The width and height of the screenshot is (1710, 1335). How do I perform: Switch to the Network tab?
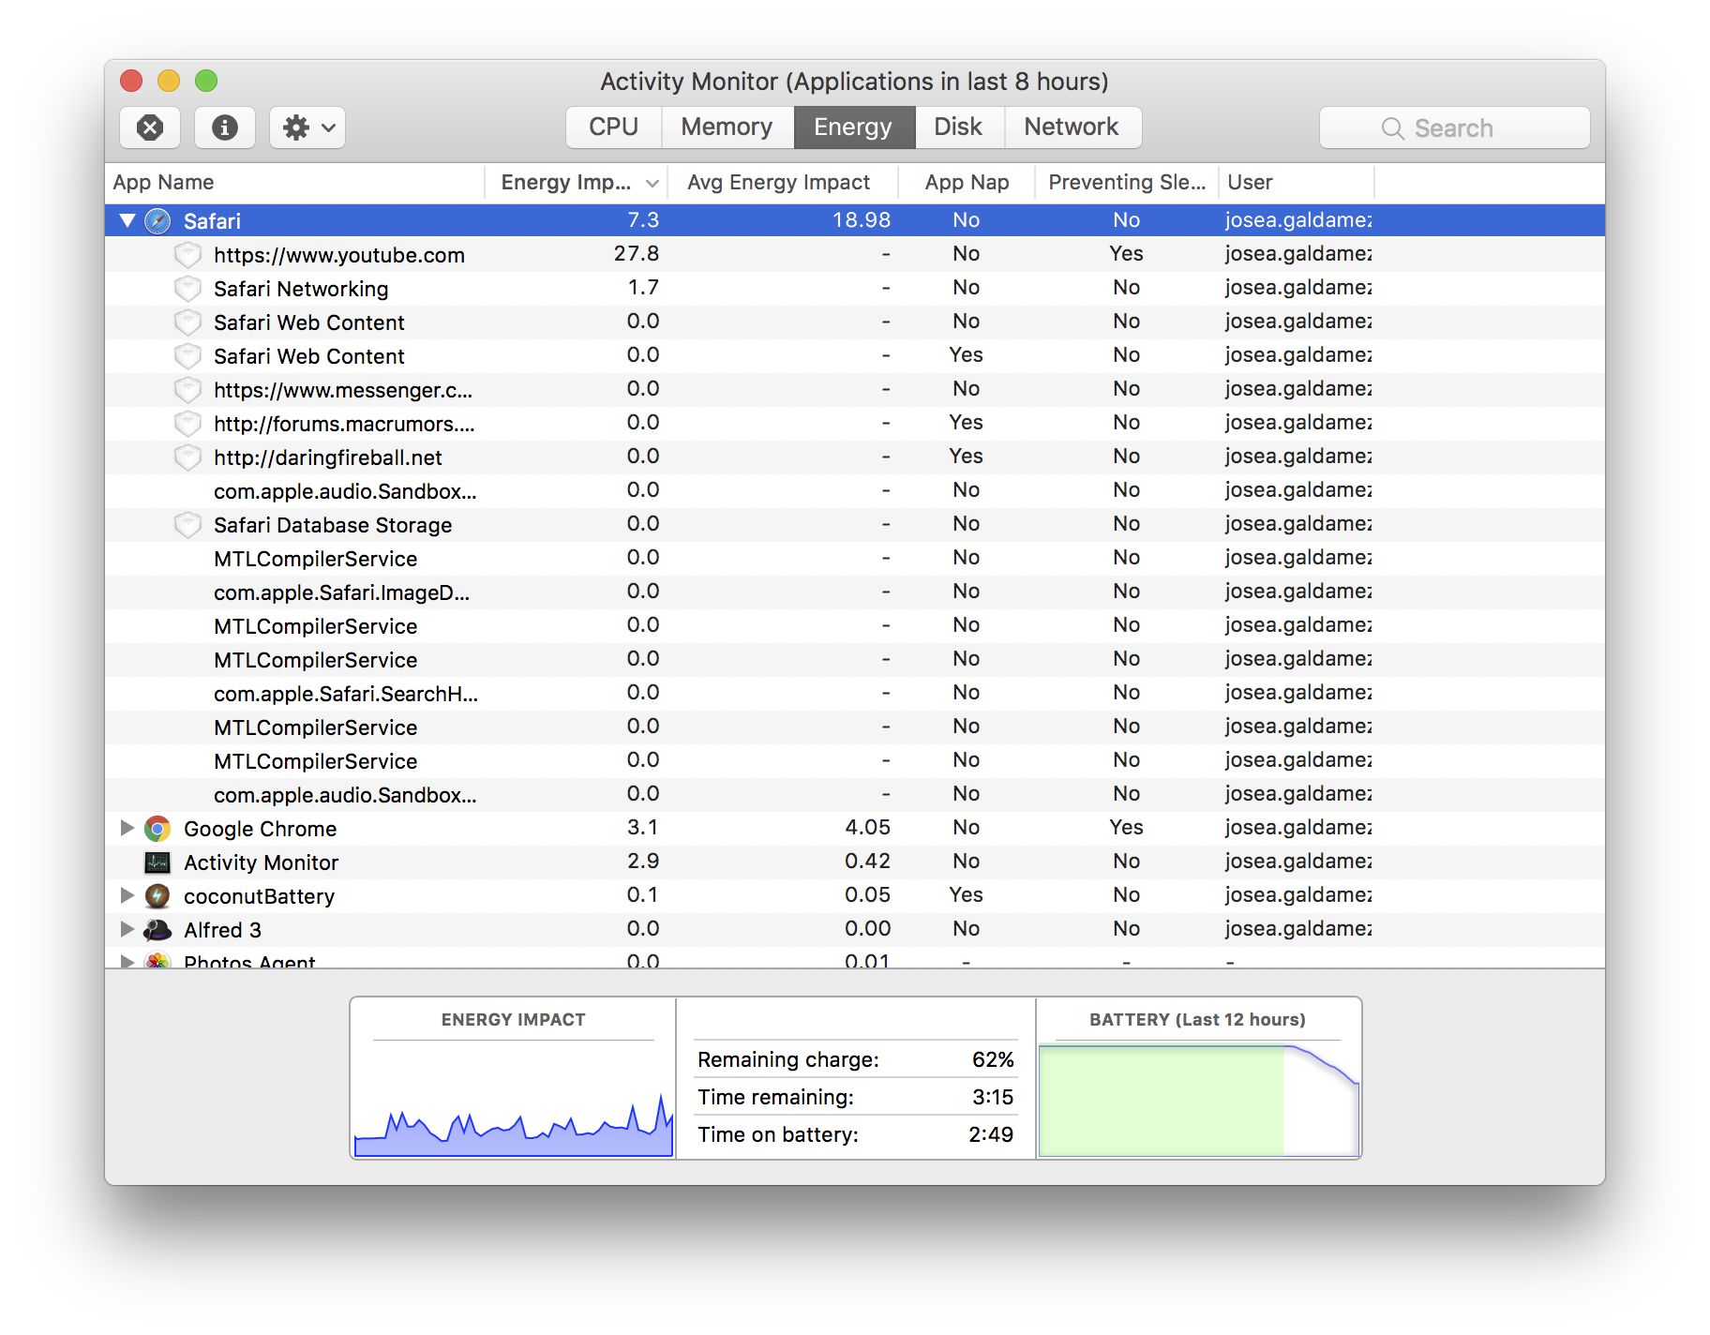pyautogui.click(x=1072, y=127)
